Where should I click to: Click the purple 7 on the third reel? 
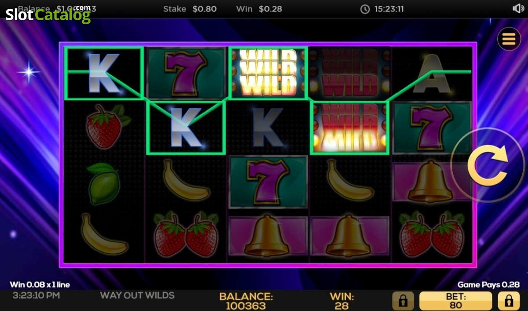point(268,180)
